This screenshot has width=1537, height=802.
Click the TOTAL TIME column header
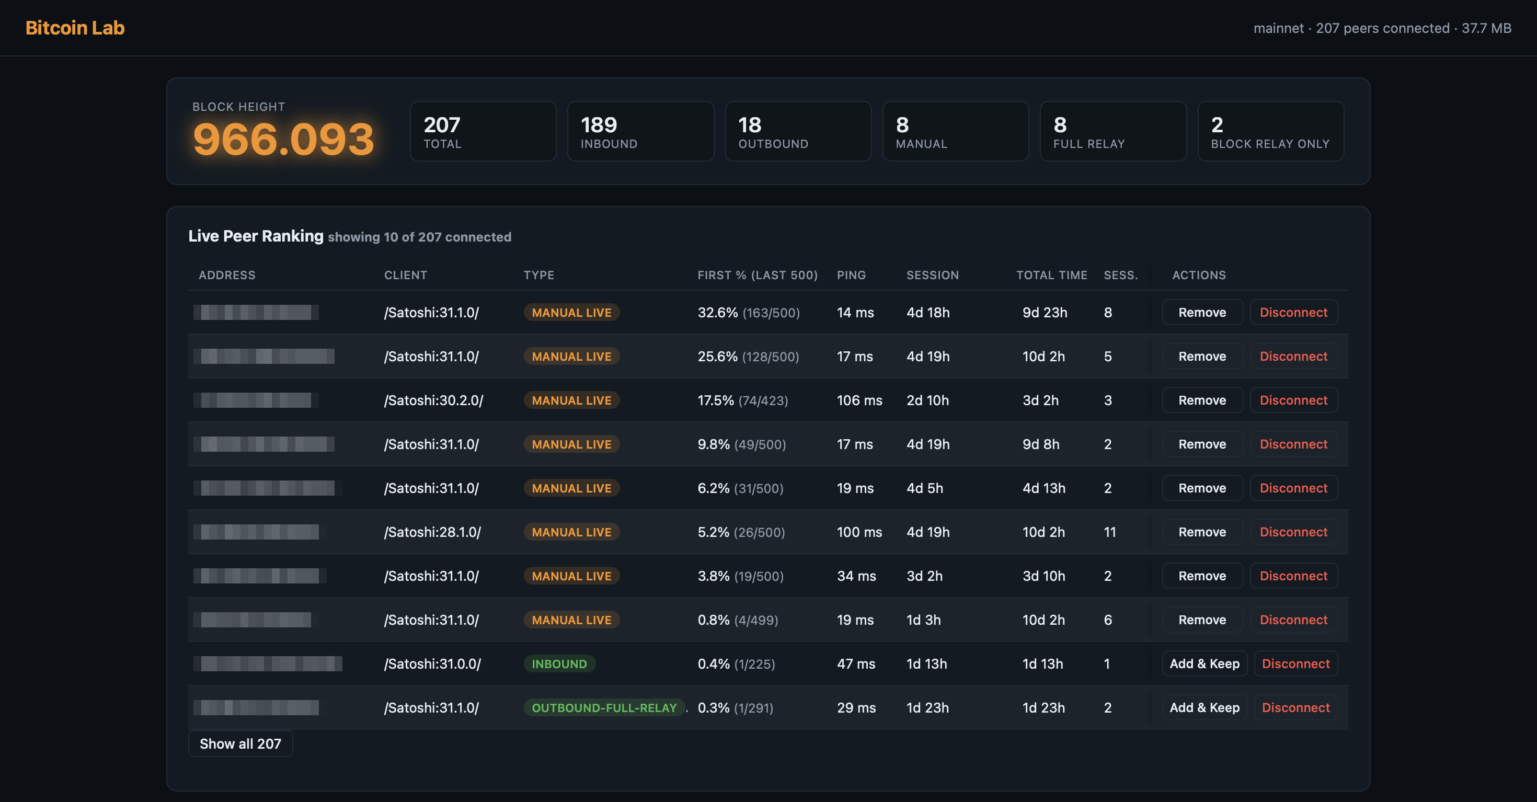click(1052, 275)
